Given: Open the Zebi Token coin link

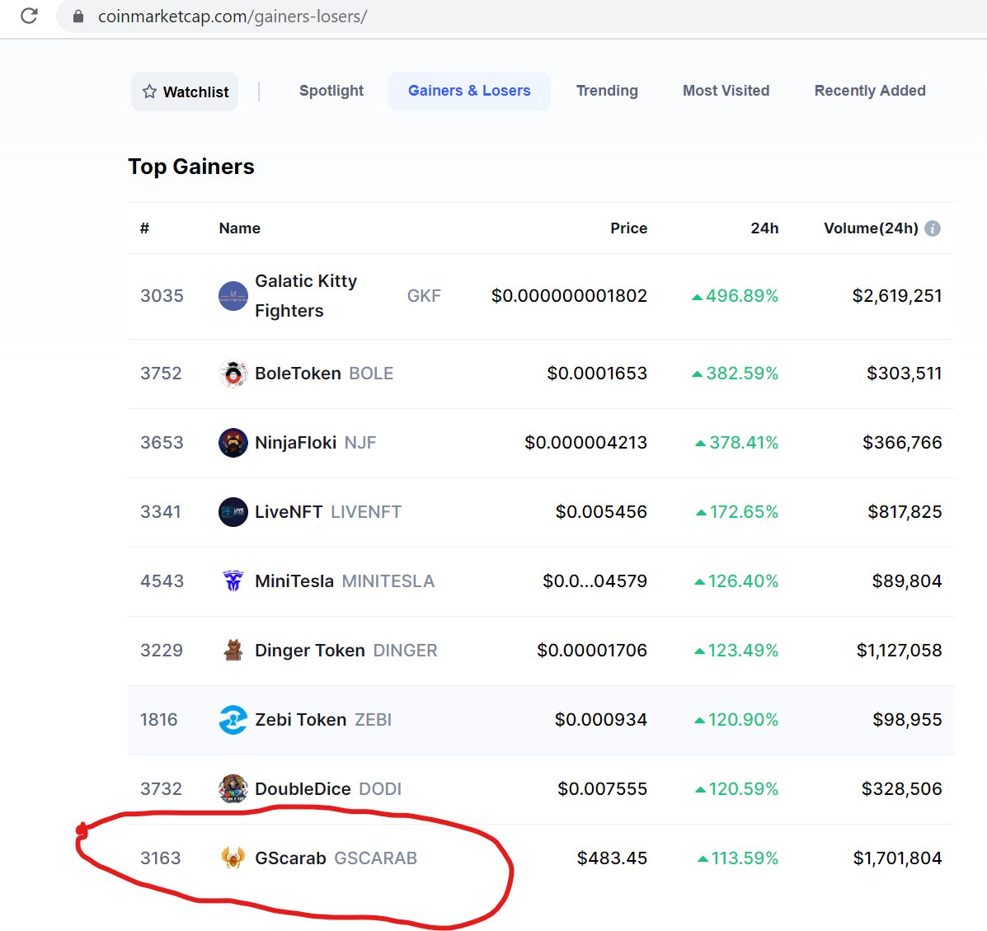Looking at the screenshot, I should coord(300,720).
